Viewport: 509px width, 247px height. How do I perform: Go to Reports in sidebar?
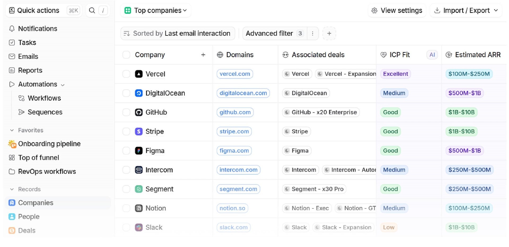30,70
